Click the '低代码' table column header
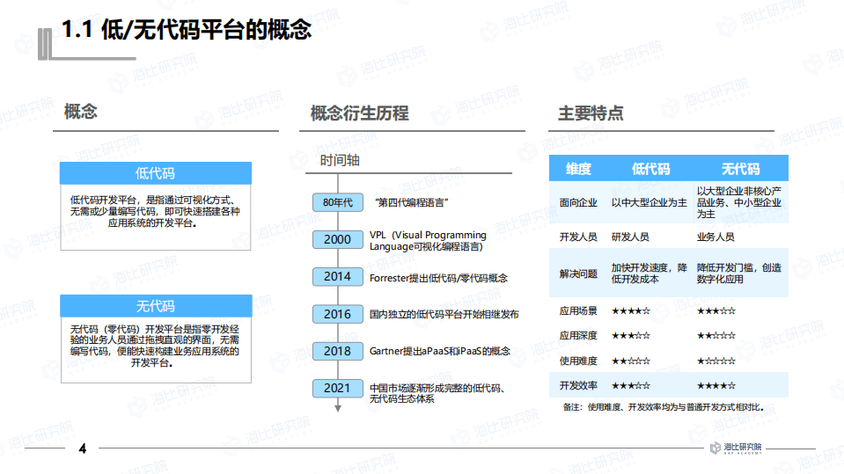 point(650,169)
